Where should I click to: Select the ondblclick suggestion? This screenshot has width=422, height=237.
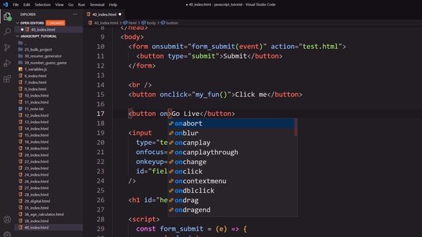coord(231,190)
